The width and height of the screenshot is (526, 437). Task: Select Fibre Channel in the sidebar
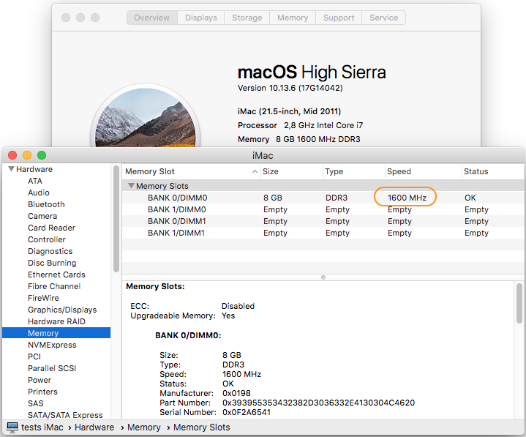(54, 286)
